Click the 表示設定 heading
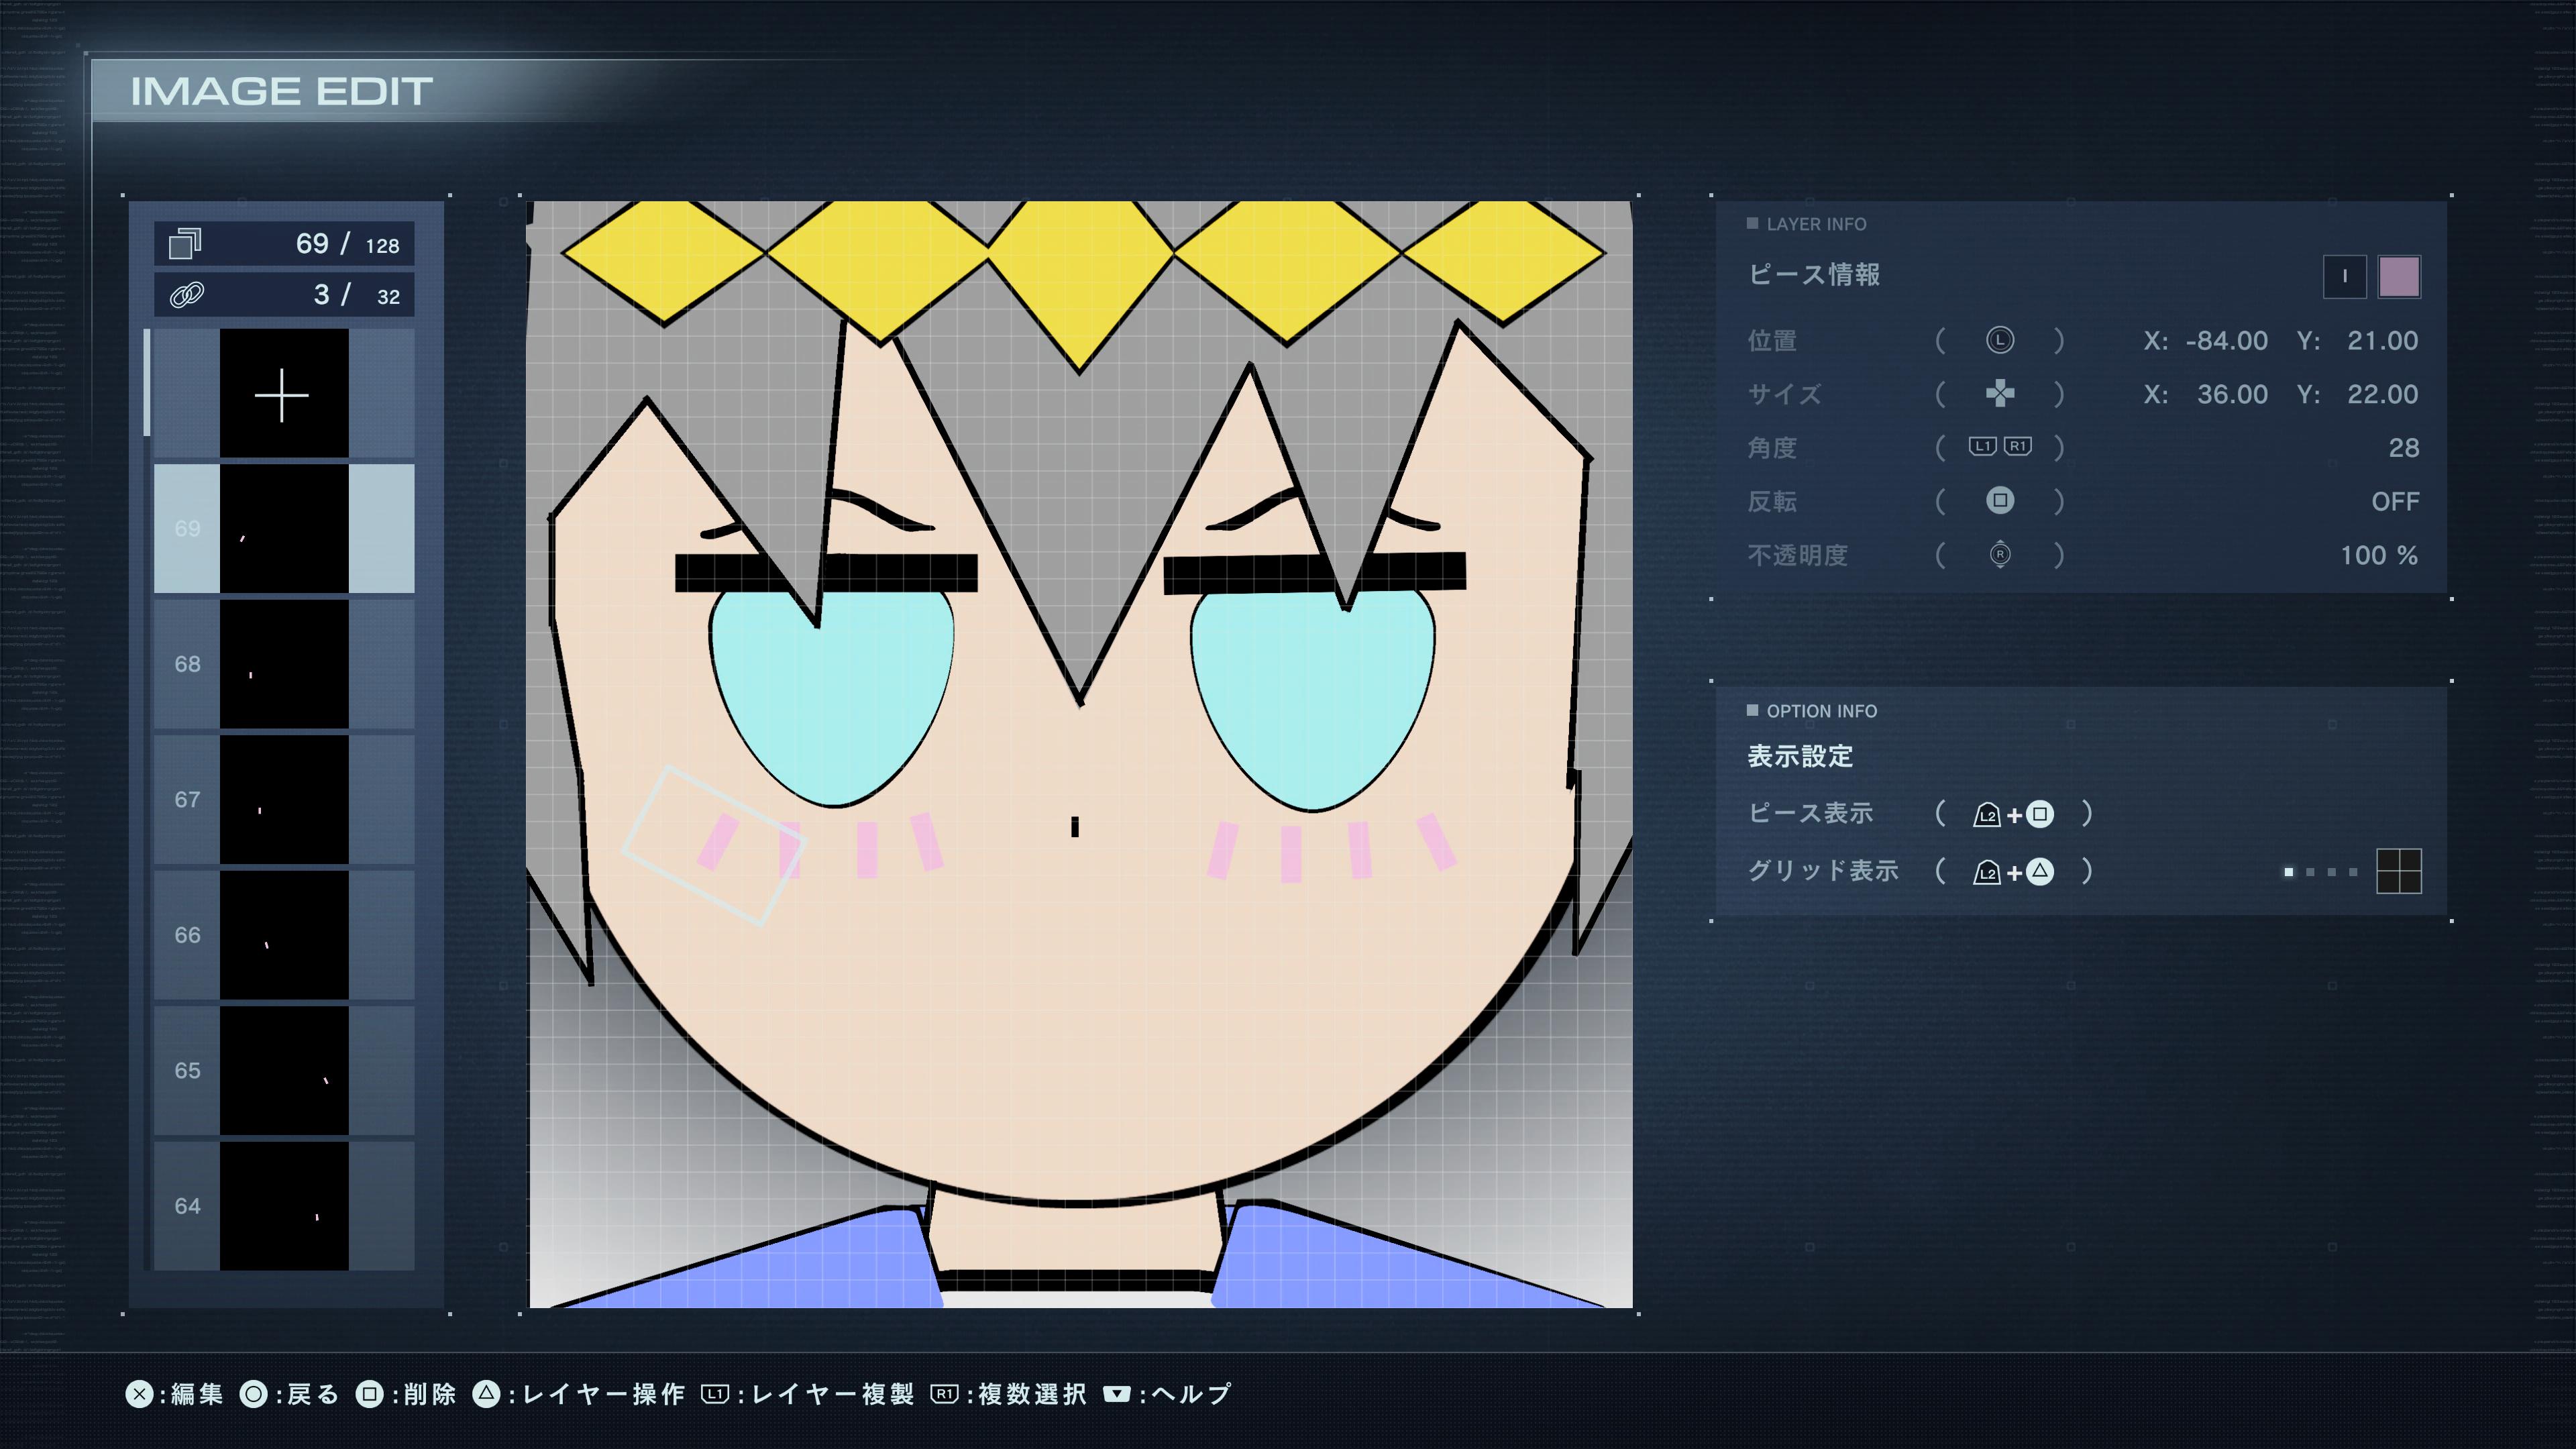 point(1800,757)
